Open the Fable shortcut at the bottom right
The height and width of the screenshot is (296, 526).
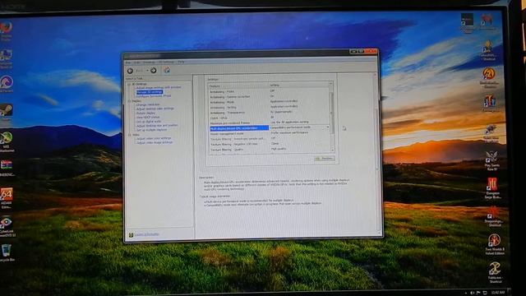tap(495, 272)
